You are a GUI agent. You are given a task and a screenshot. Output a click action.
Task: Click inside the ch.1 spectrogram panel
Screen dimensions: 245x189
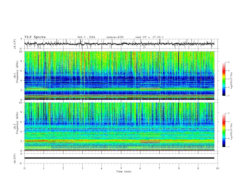119,75
